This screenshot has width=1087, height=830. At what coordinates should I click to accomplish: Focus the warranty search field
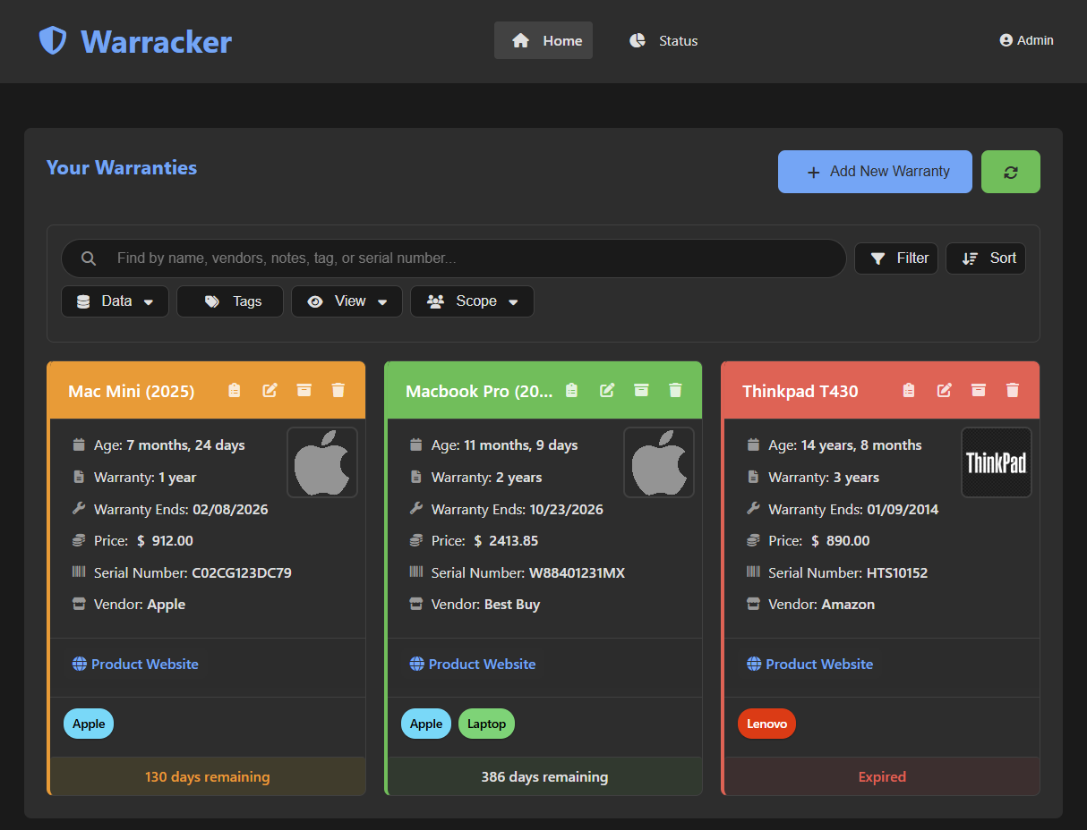pos(453,258)
